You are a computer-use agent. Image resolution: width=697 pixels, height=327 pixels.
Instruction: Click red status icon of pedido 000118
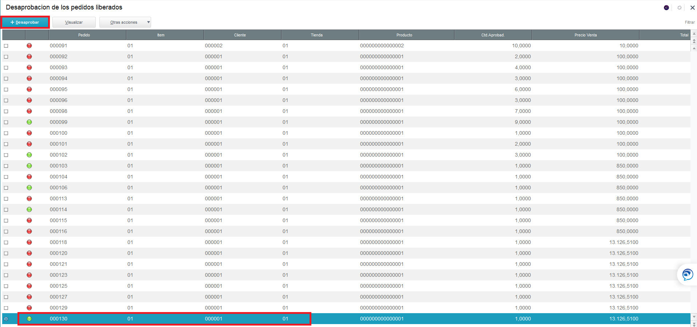(x=29, y=242)
